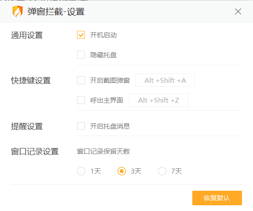
Task: Click the 窗口记录保留天数 label
Action: tap(103, 152)
